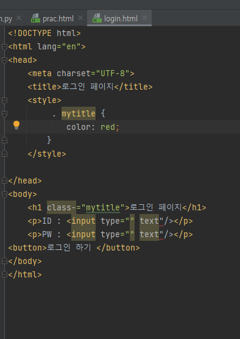
Task: Click the input tag on the PW line
Action: point(83,234)
